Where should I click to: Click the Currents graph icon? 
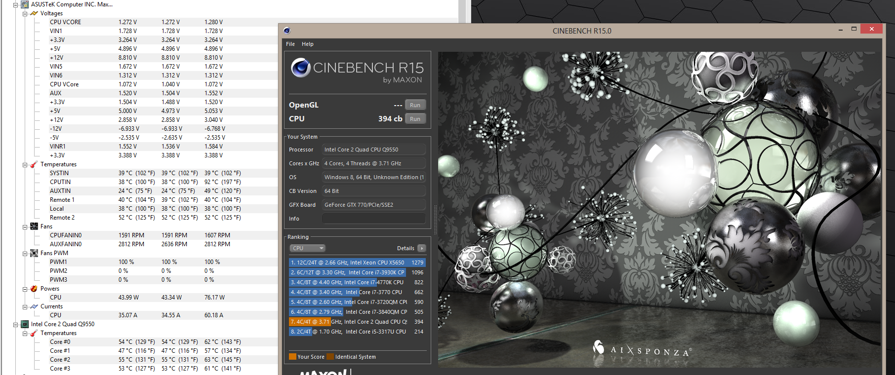tap(34, 306)
